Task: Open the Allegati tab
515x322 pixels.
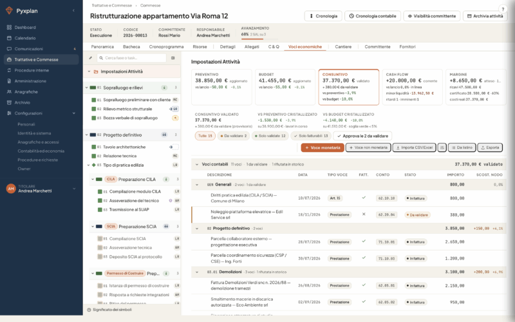Action: (252, 46)
